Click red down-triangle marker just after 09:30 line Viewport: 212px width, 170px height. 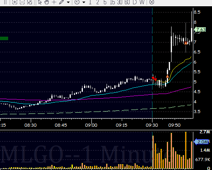coord(156,80)
